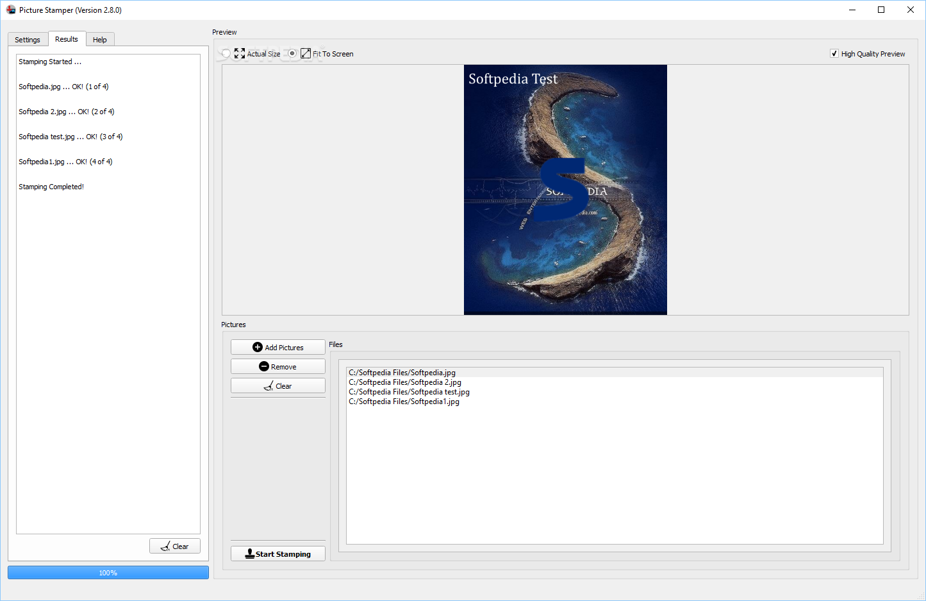Toggle the High Quality Preview checkbox
Screen dimensions: 926x601
pyautogui.click(x=834, y=54)
